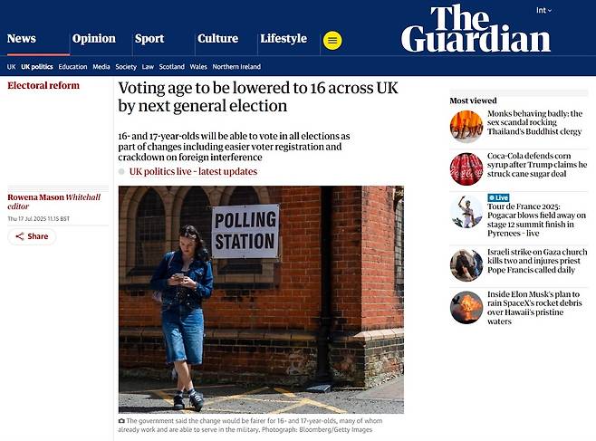Click The Guardian logo
The height and width of the screenshot is (441, 596).
point(476,29)
